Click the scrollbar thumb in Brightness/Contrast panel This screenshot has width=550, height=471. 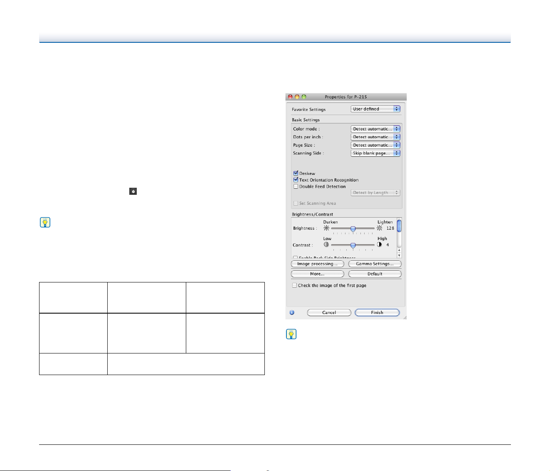[x=399, y=226]
